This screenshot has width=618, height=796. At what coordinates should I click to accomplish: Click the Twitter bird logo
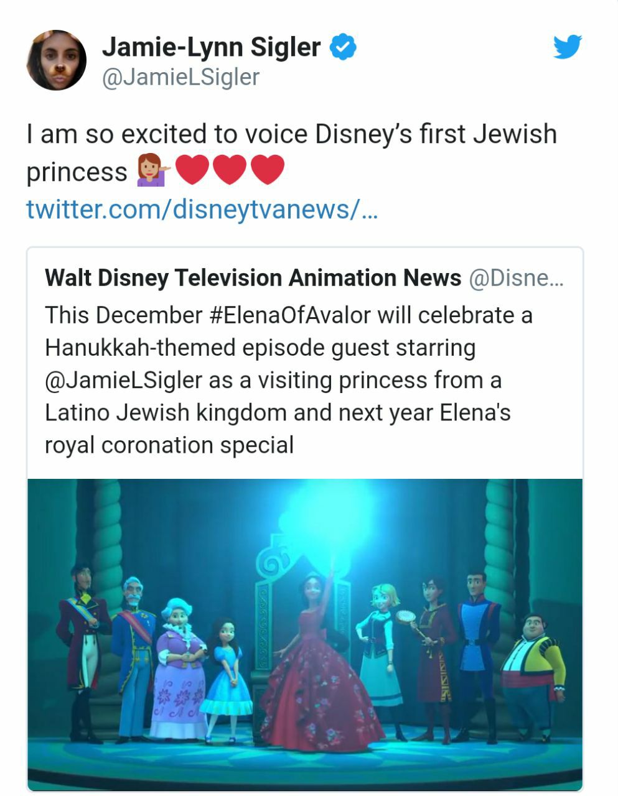coord(567,47)
